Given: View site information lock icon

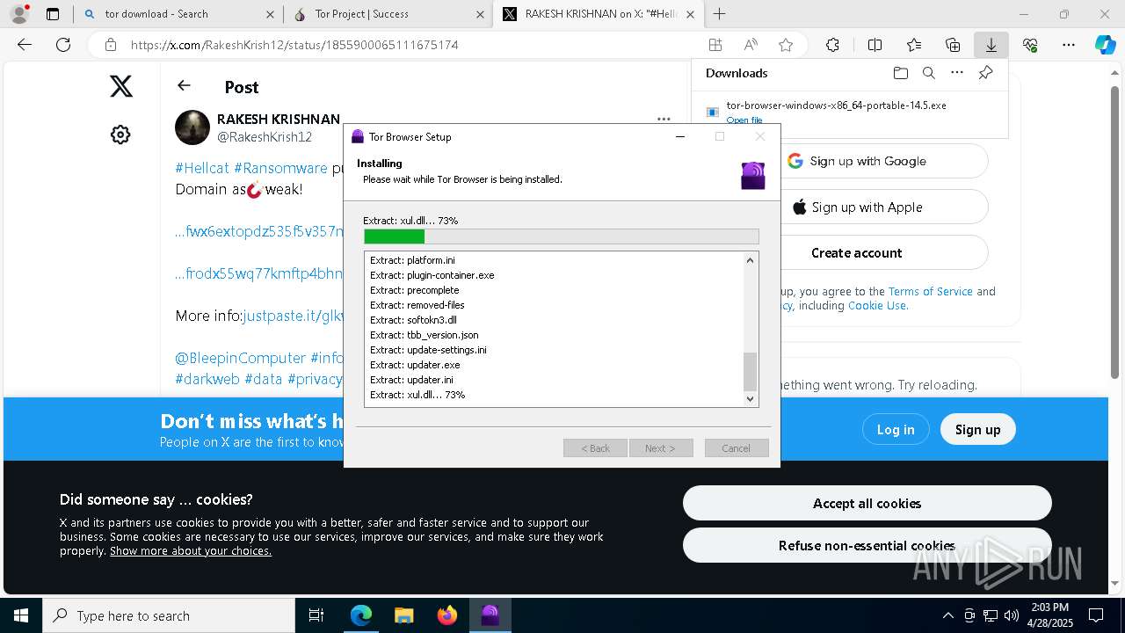Looking at the screenshot, I should coord(110,45).
